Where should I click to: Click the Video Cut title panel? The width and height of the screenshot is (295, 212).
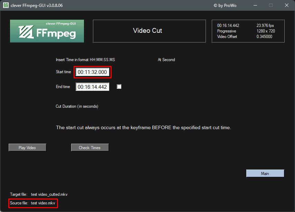coord(149,31)
